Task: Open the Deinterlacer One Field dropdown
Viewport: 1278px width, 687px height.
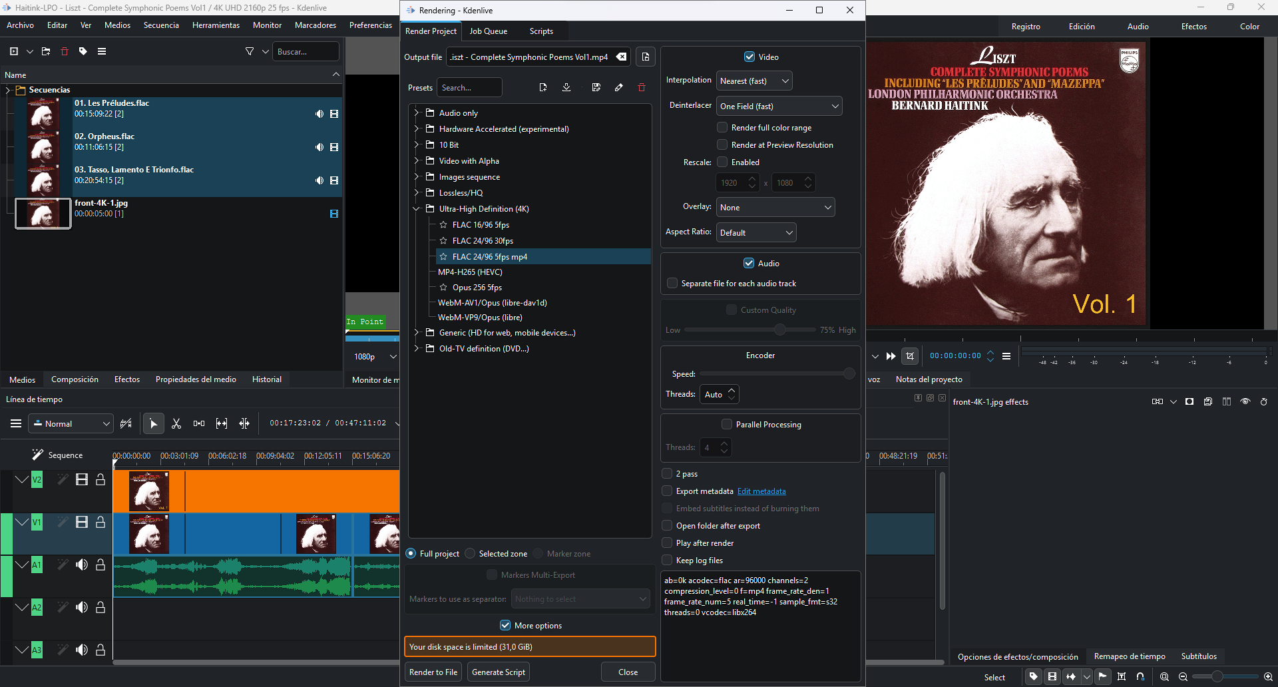Action: [x=779, y=107]
